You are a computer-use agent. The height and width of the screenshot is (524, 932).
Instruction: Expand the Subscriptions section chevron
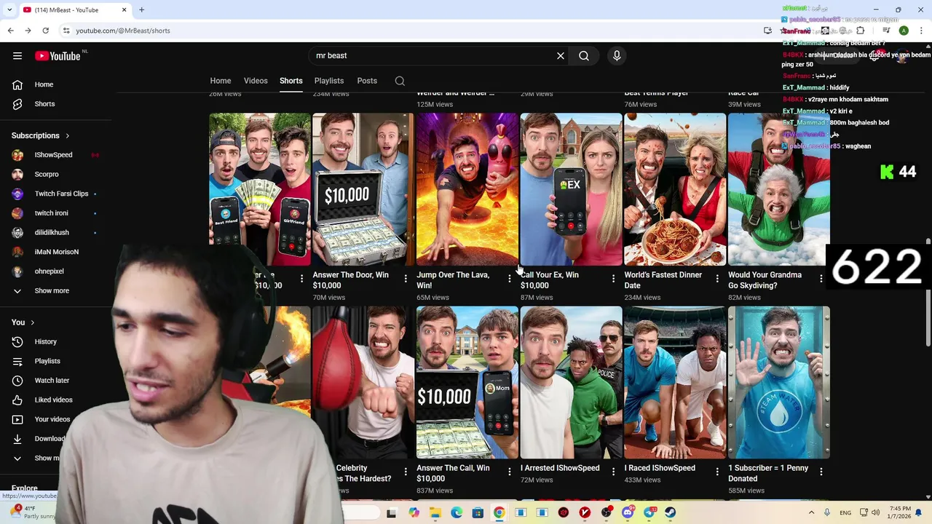[67, 135]
